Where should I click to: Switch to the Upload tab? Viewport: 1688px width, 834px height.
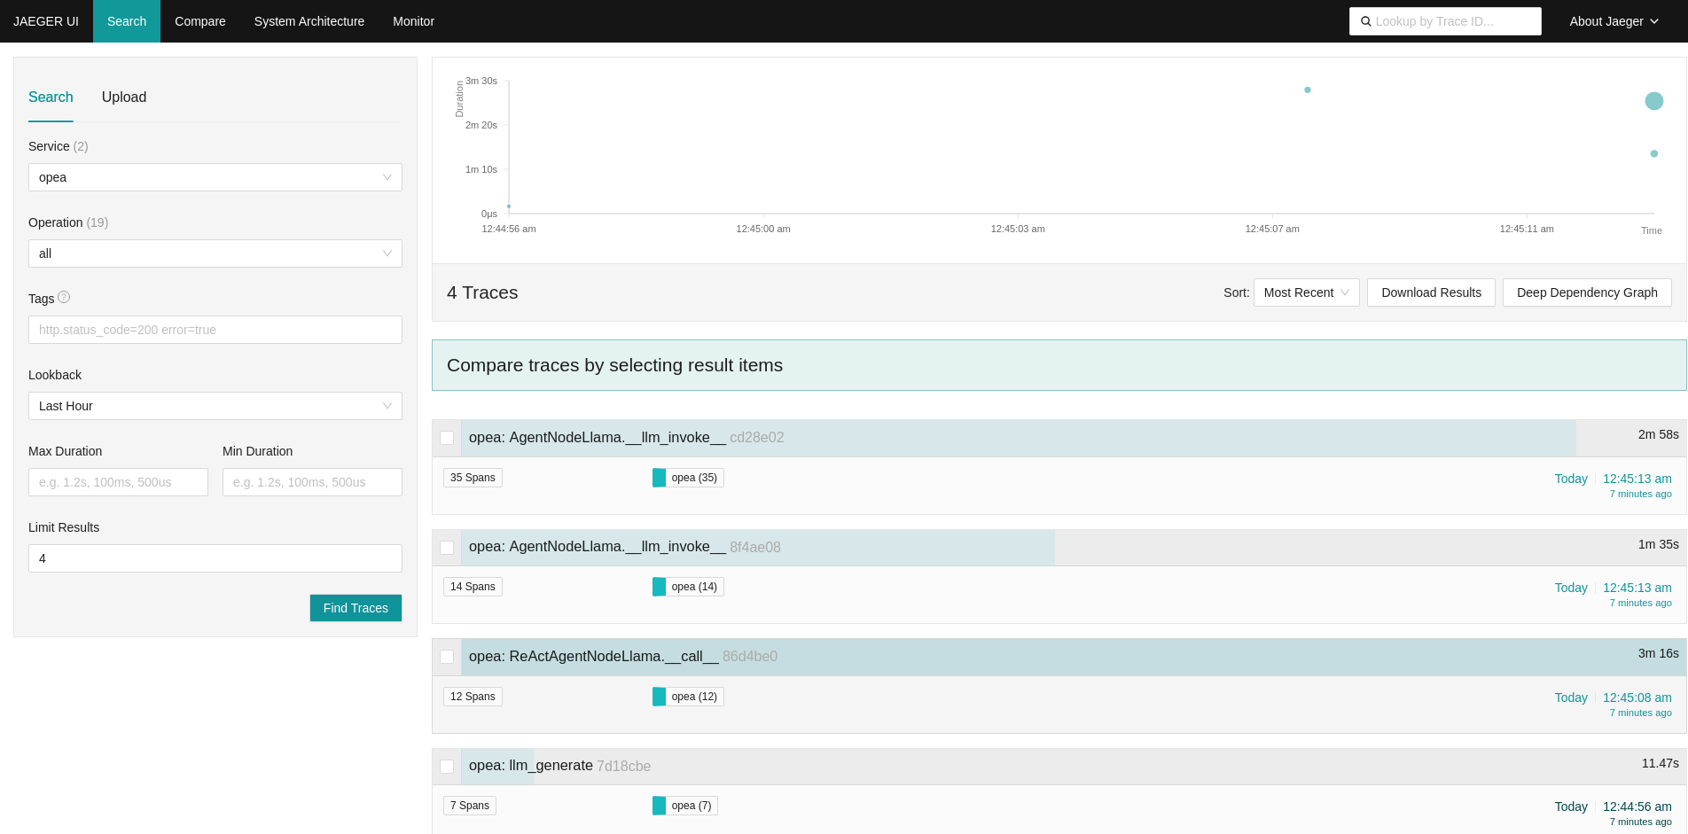(x=124, y=97)
